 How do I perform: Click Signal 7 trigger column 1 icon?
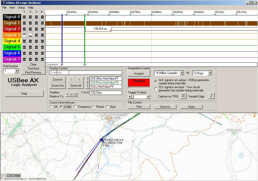(24, 59)
